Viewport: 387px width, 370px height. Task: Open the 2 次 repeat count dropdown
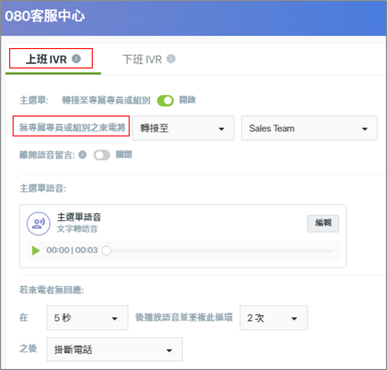273,318
